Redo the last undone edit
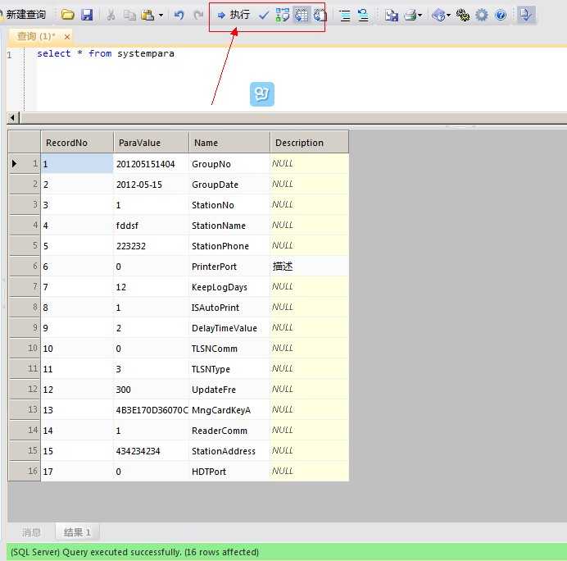 pyautogui.click(x=198, y=15)
